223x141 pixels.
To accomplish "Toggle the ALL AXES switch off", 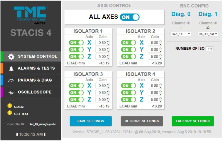I will (x=130, y=17).
